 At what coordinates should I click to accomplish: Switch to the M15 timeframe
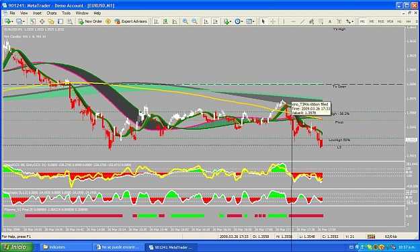pos(381,22)
